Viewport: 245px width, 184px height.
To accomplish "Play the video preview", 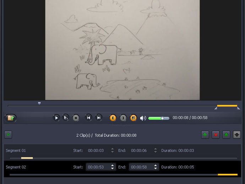I will click(56, 118).
